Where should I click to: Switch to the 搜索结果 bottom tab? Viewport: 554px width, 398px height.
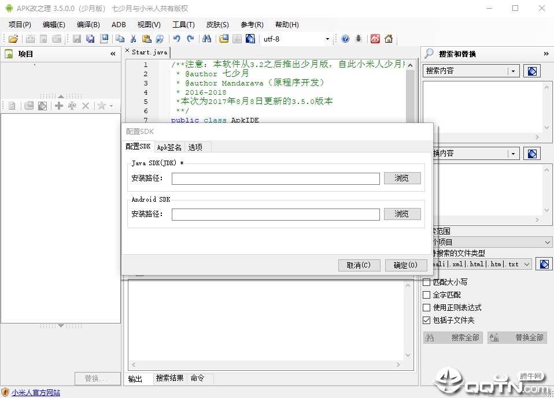169,378
